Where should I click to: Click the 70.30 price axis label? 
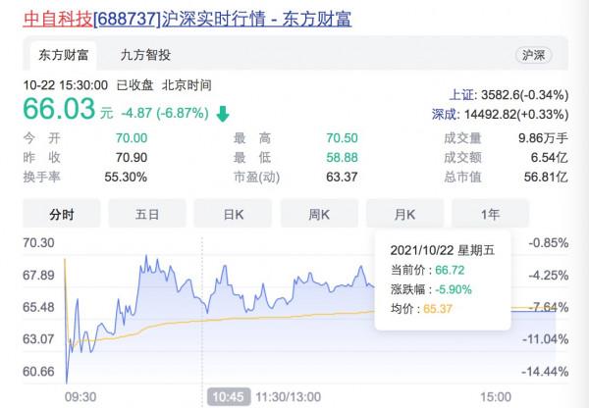pyautogui.click(x=38, y=243)
